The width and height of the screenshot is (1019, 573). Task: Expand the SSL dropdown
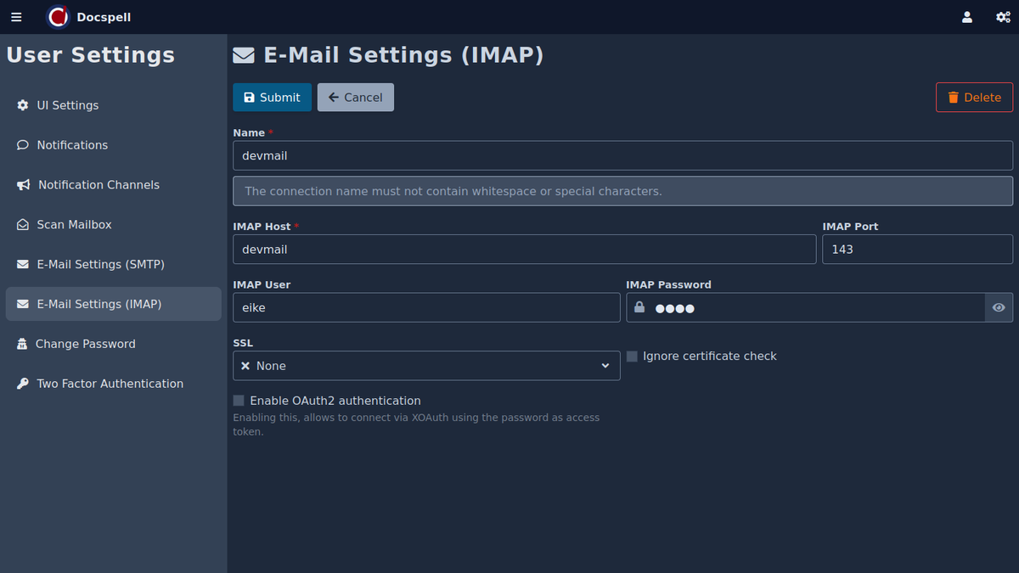pos(425,366)
